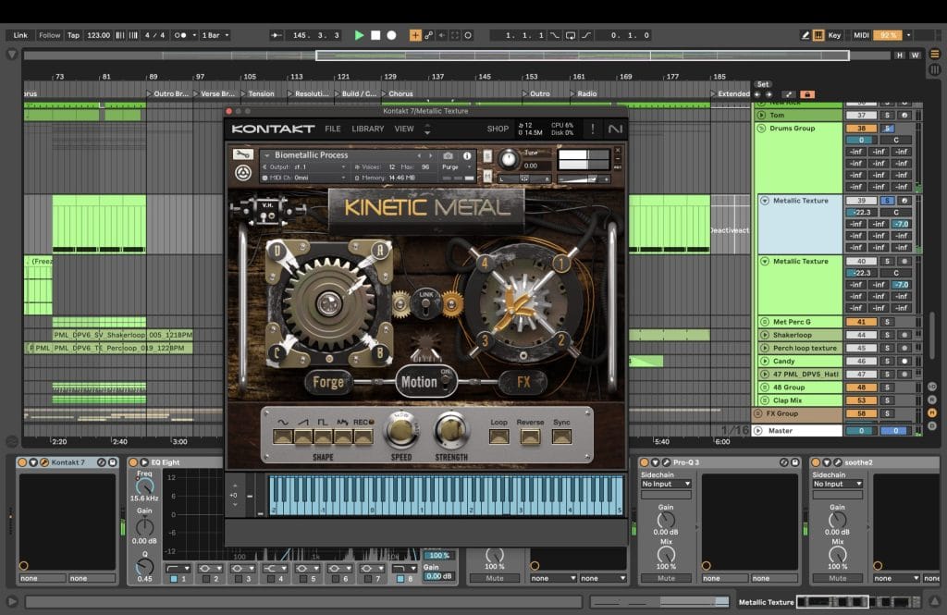This screenshot has height=615, width=947.
Task: Click the Kontakt panic exclamation icon
Action: (593, 129)
